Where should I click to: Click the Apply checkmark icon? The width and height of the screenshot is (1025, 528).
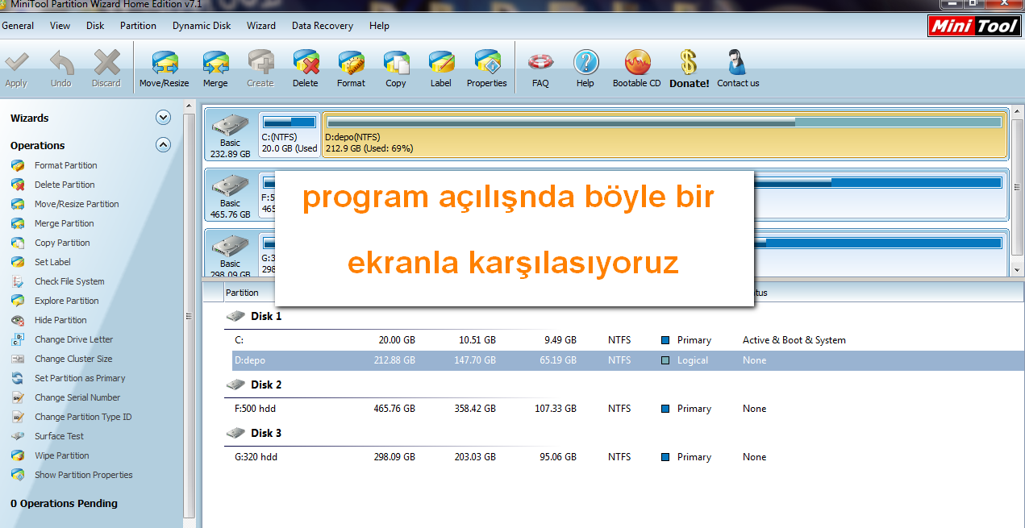[x=16, y=62]
